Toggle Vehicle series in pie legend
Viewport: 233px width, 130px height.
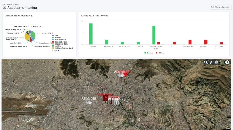click(57, 46)
